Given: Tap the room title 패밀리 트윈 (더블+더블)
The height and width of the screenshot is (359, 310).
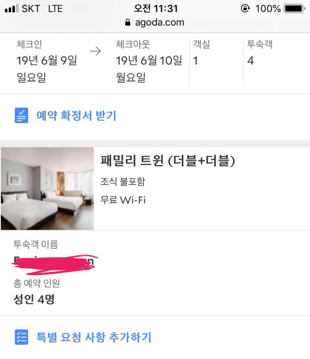Looking at the screenshot, I should [x=168, y=161].
